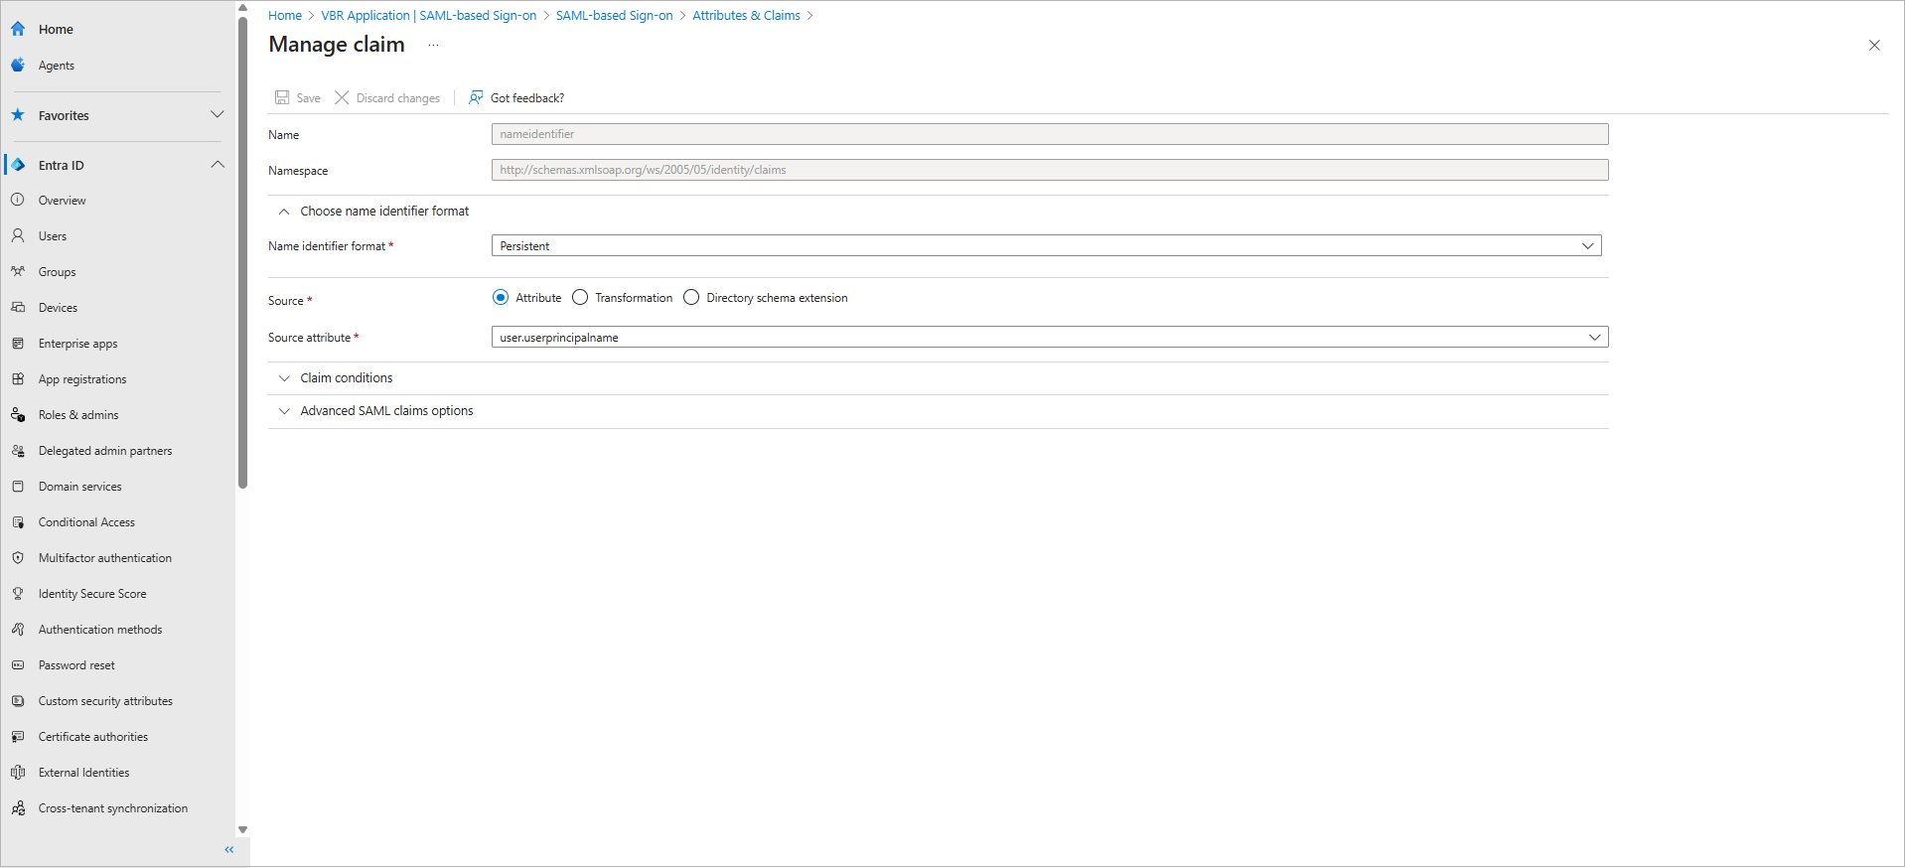Open the Agents menu item
1905x868 pixels.
point(57,66)
